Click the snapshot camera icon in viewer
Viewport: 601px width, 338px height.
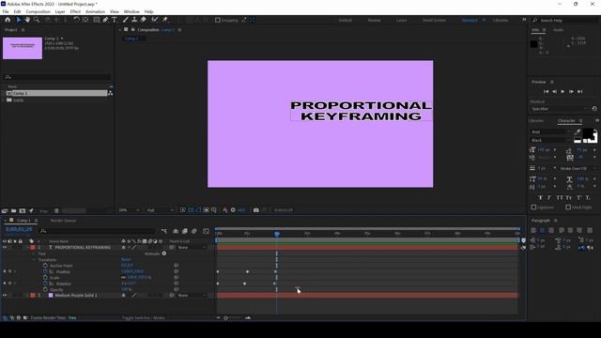pyautogui.click(x=256, y=210)
